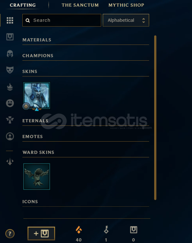Collapse the Ward Skins section header

[86, 152]
